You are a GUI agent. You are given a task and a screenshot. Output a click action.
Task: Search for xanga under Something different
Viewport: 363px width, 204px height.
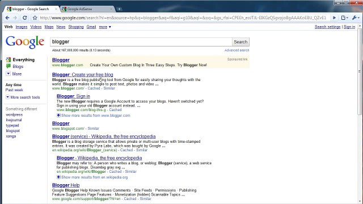11,136
